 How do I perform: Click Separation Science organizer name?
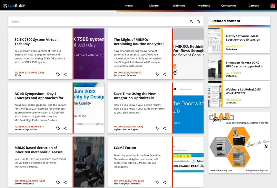125,75
